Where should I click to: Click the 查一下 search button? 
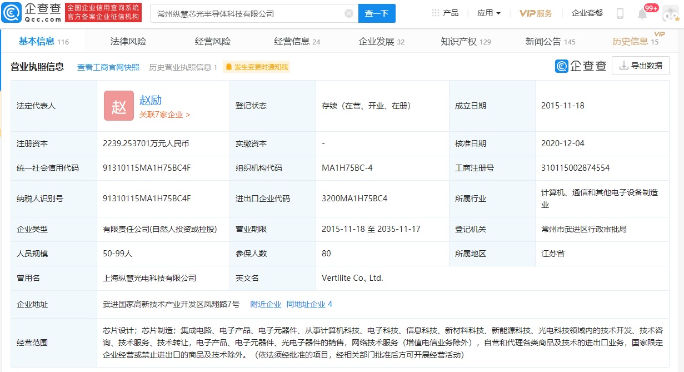[377, 13]
